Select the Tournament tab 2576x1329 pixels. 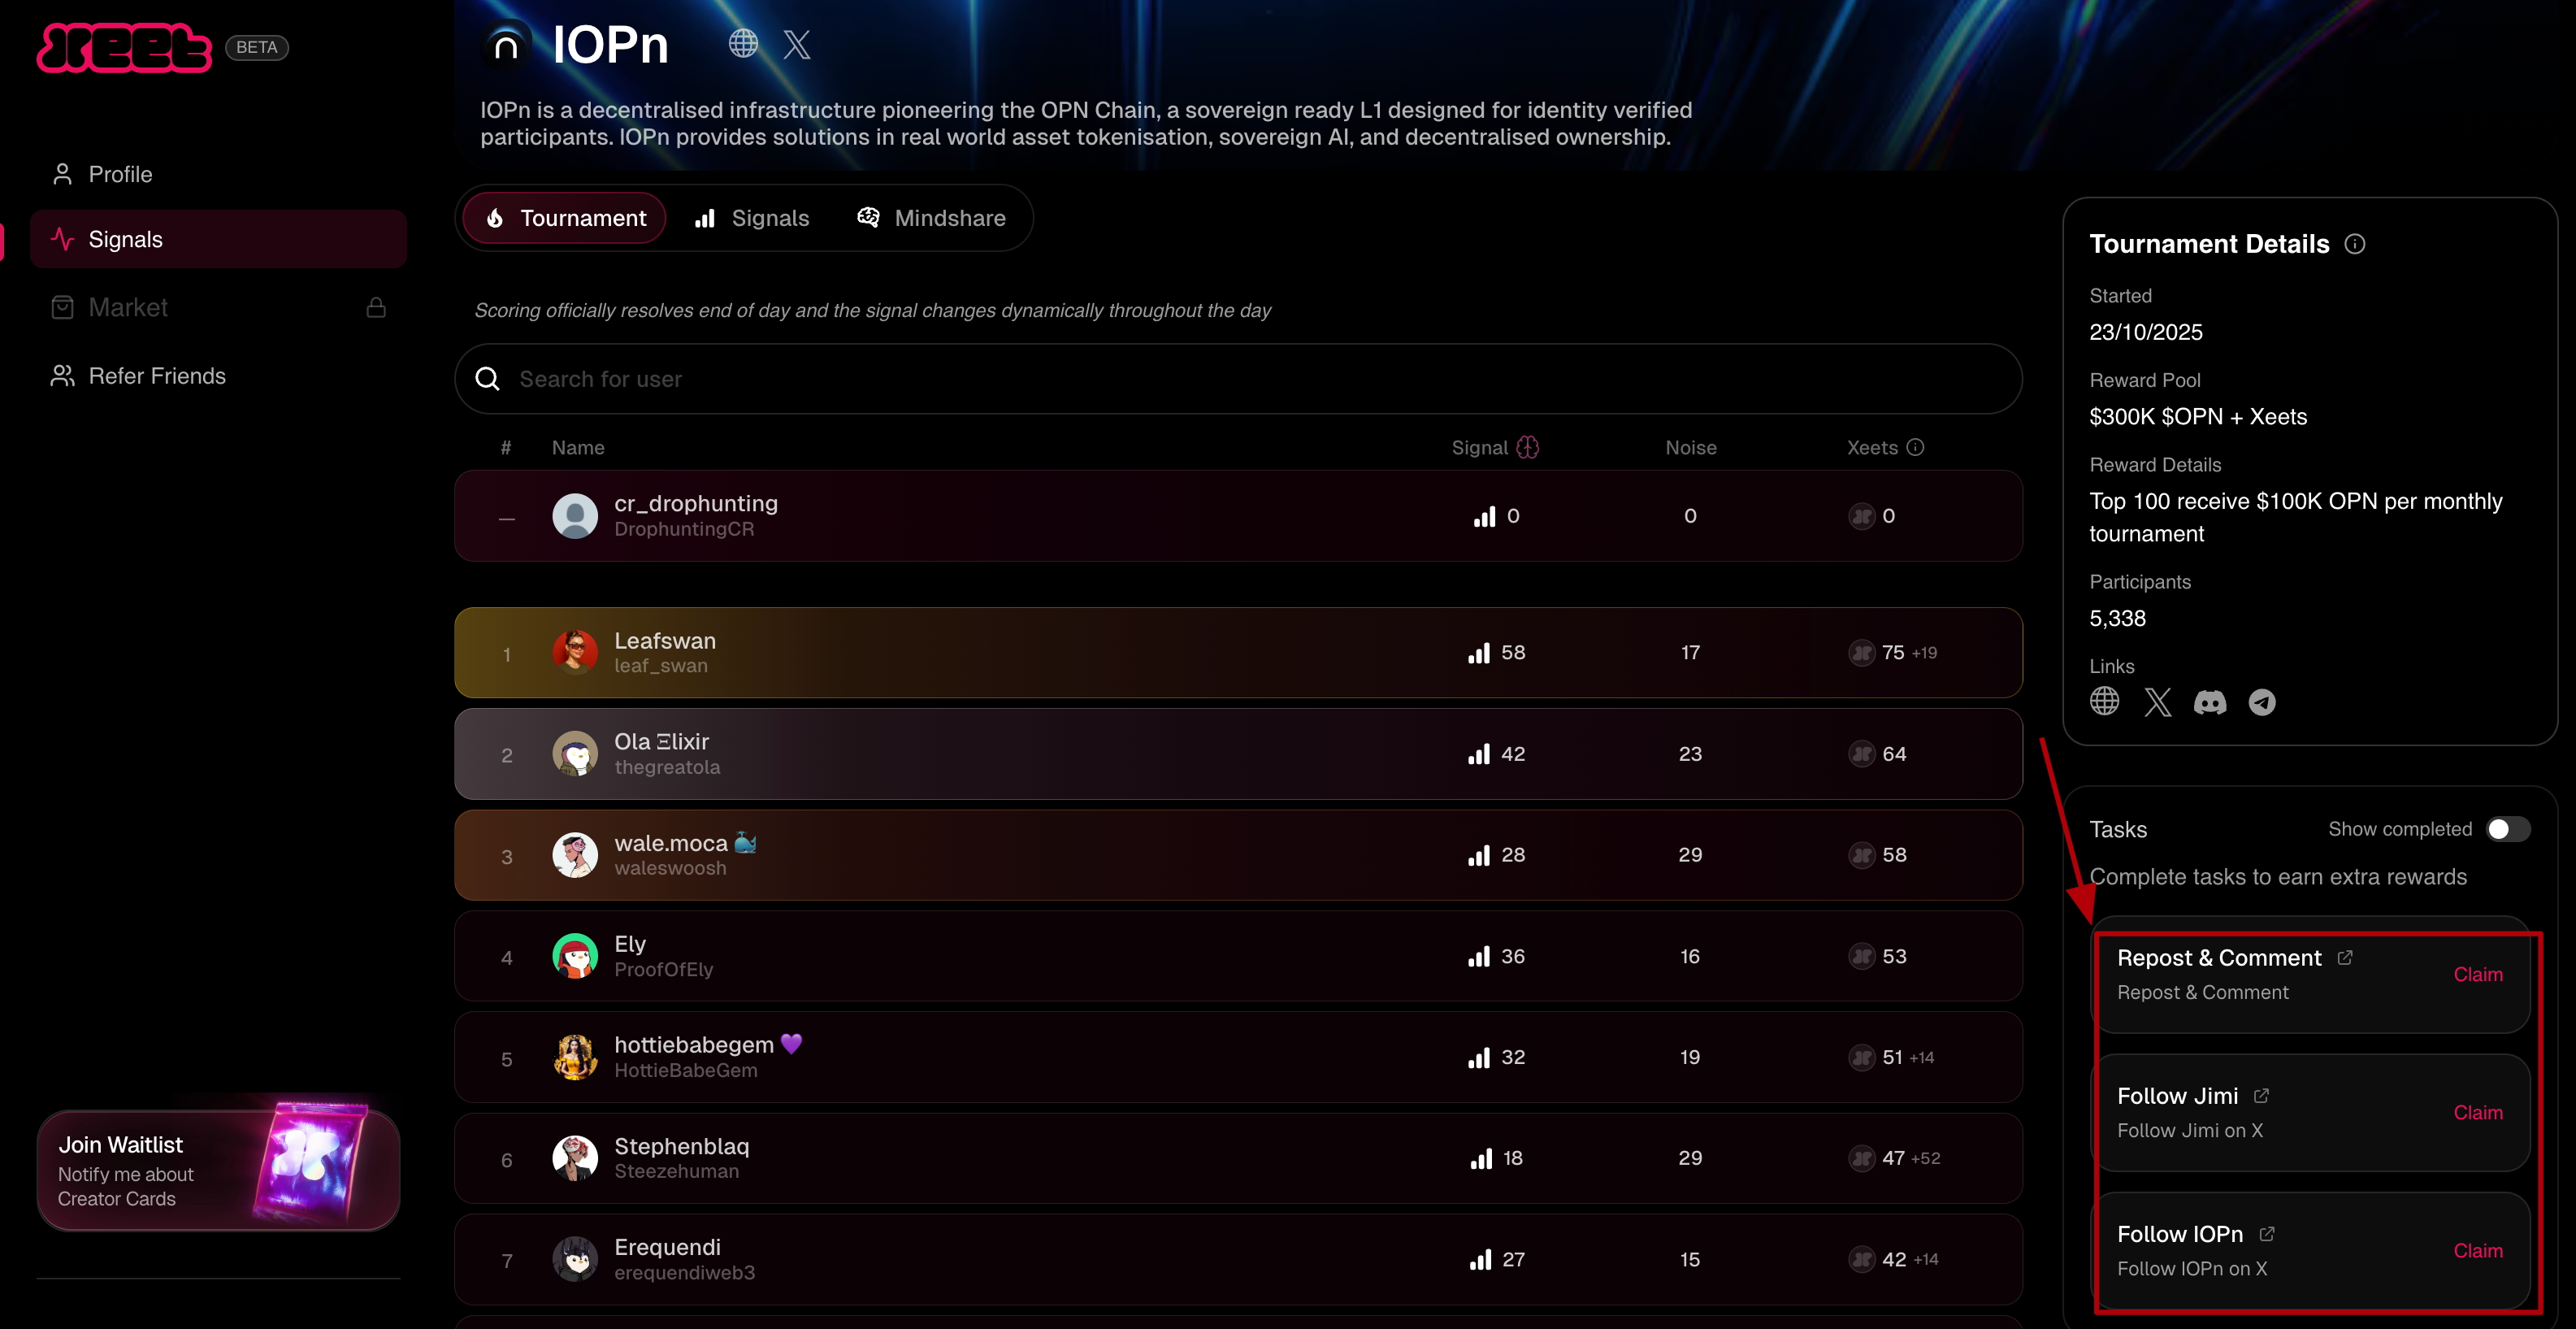click(x=566, y=218)
